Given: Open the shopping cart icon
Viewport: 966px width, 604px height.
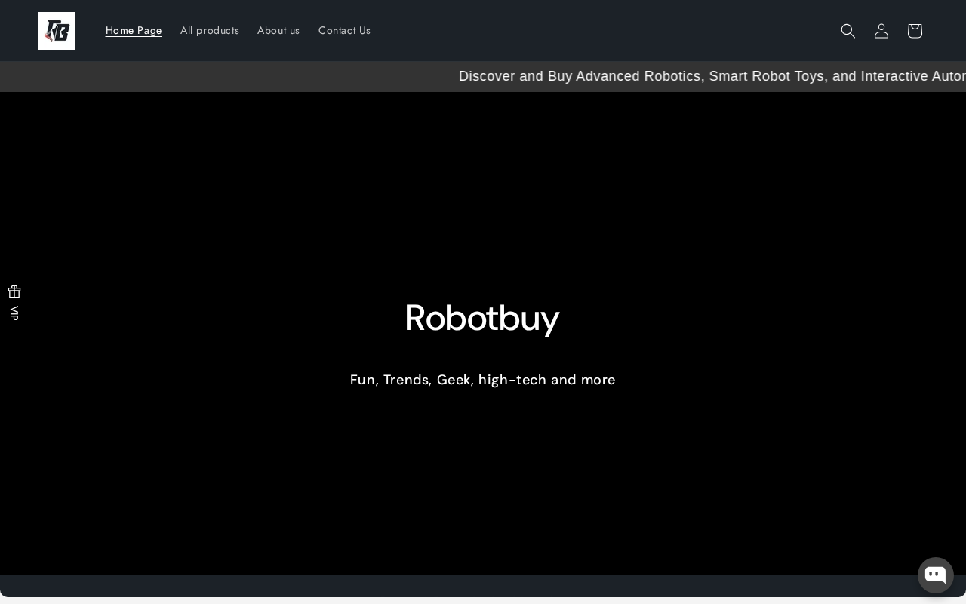Looking at the screenshot, I should [915, 31].
